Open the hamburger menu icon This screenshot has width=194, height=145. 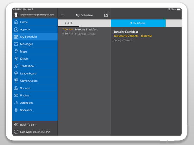[x=62, y=15]
